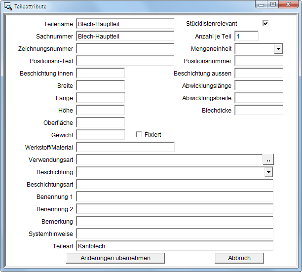Image resolution: width=302 pixels, height=272 pixels.
Task: Click the Beschichtung innen field
Action: tap(101, 73)
